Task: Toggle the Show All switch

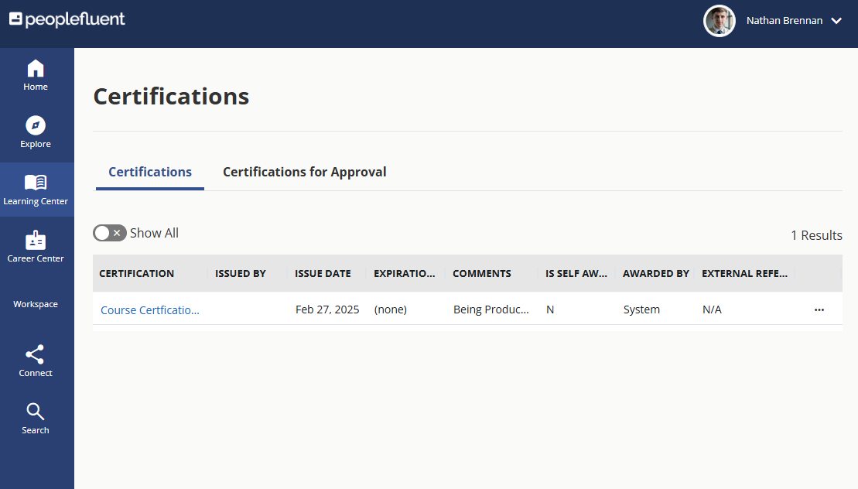Action: 109,233
